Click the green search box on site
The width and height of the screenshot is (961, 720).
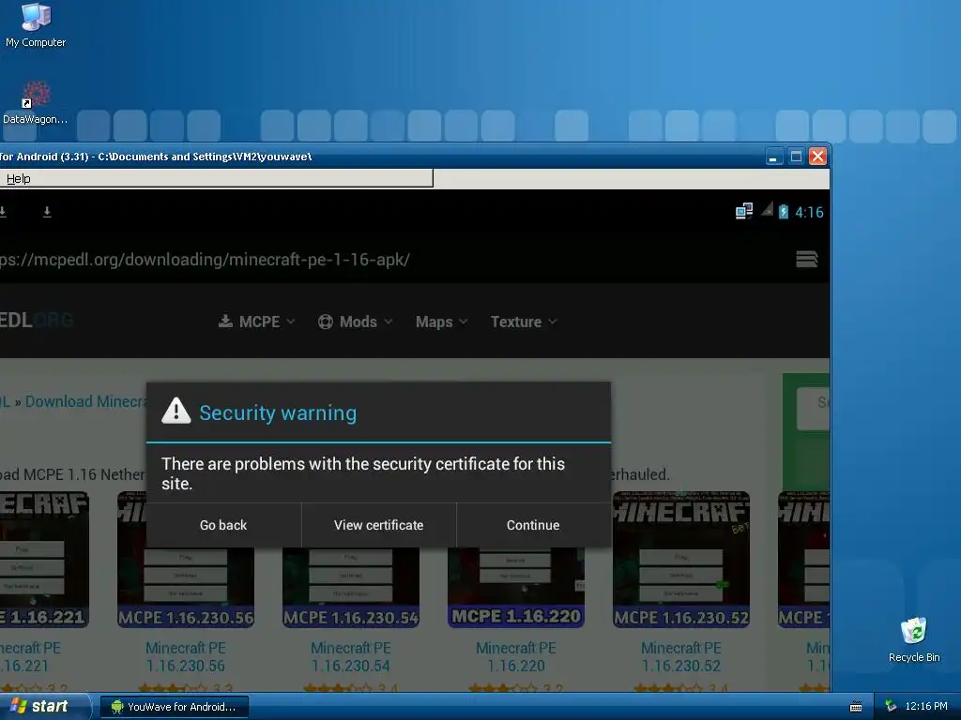(814, 409)
